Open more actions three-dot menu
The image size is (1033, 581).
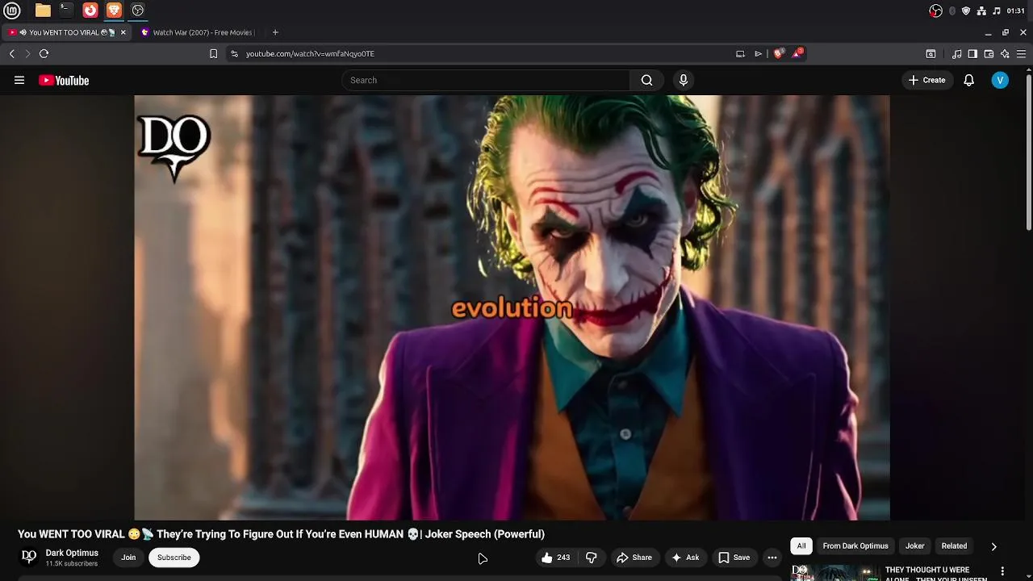coord(772,558)
